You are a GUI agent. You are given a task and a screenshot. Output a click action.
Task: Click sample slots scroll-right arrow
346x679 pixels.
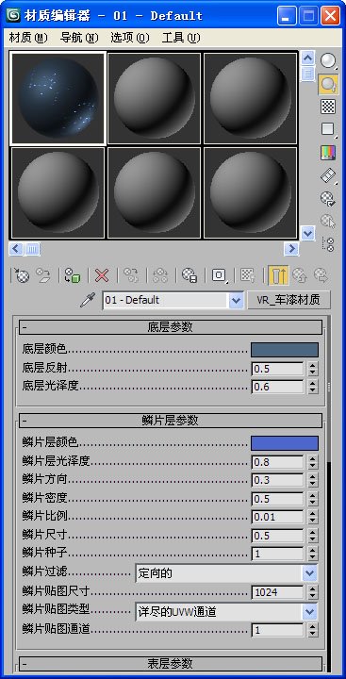(x=291, y=249)
